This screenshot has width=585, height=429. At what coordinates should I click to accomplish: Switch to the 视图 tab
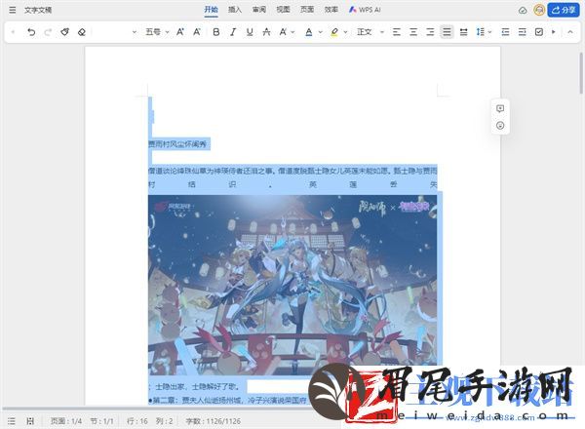pyautogui.click(x=283, y=10)
